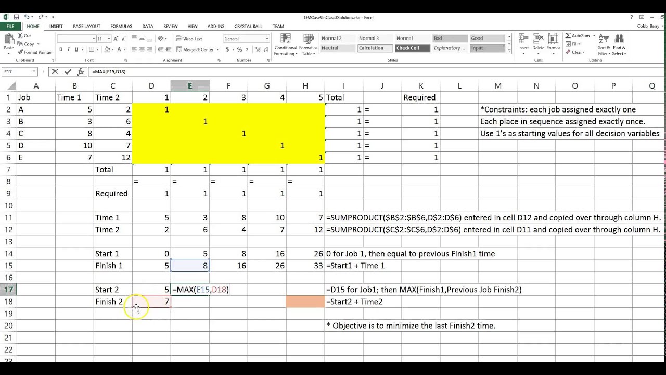
Task: Open the Clear eraser dropdown
Action: (576, 52)
